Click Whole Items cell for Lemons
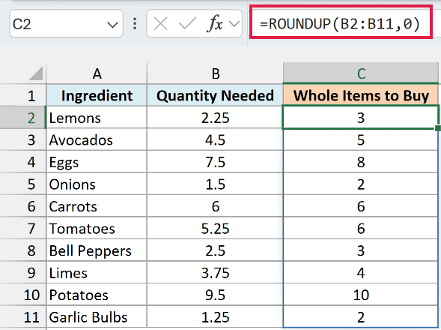This screenshot has height=330, width=441. click(361, 118)
